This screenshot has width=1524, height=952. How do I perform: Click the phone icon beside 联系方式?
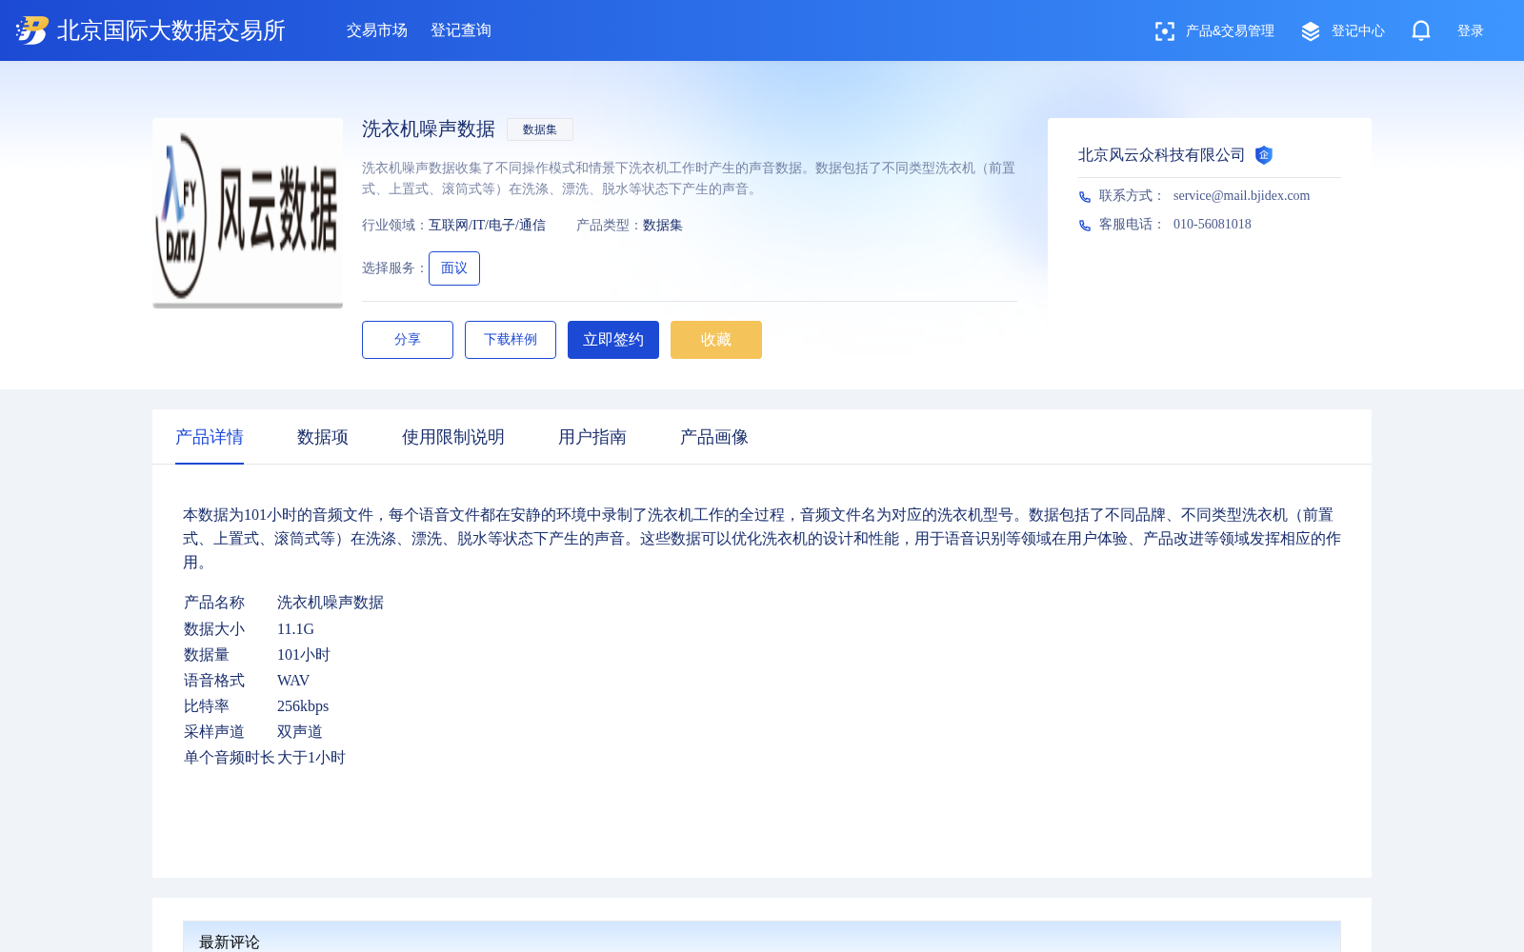pyautogui.click(x=1085, y=196)
